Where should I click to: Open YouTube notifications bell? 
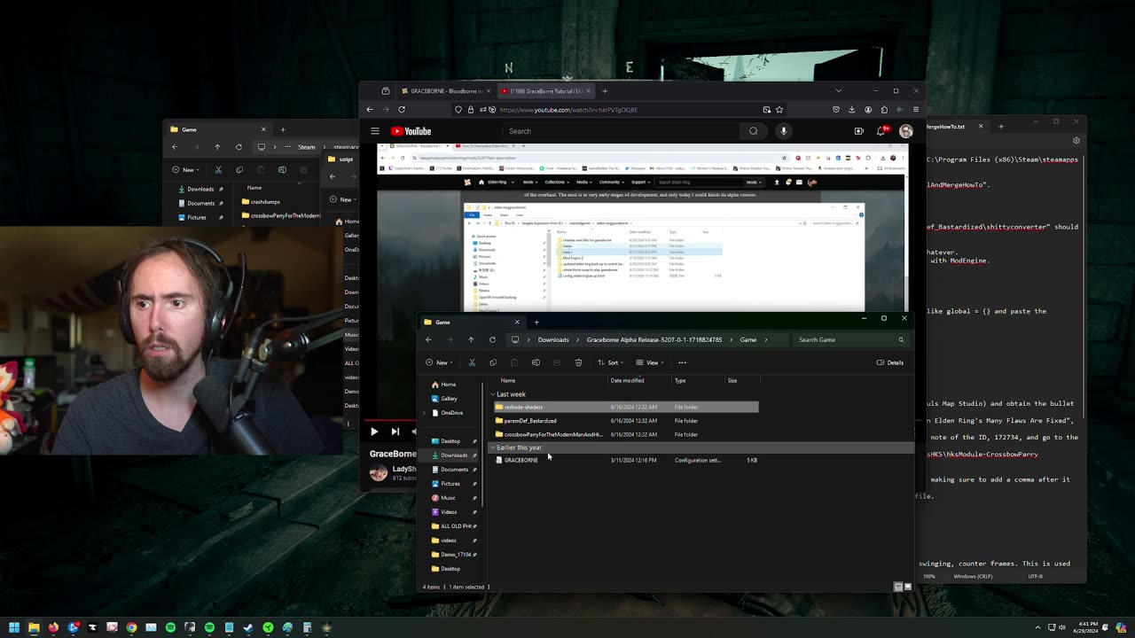pos(881,131)
